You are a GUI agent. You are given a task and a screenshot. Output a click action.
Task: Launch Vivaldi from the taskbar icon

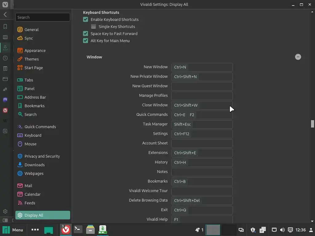(x=66, y=230)
